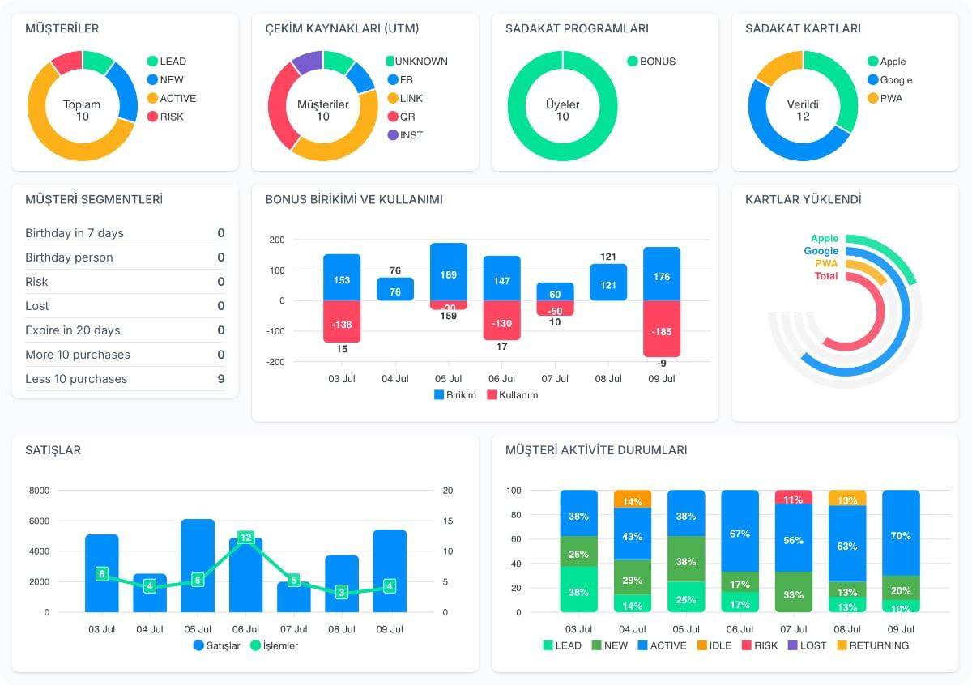Click the 'BONUS BİRİKİMİ VE KULLANIMI' title
The height and width of the screenshot is (685, 972).
click(354, 199)
